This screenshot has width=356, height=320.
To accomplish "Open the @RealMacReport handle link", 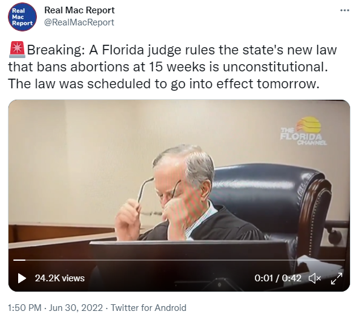I will [79, 22].
